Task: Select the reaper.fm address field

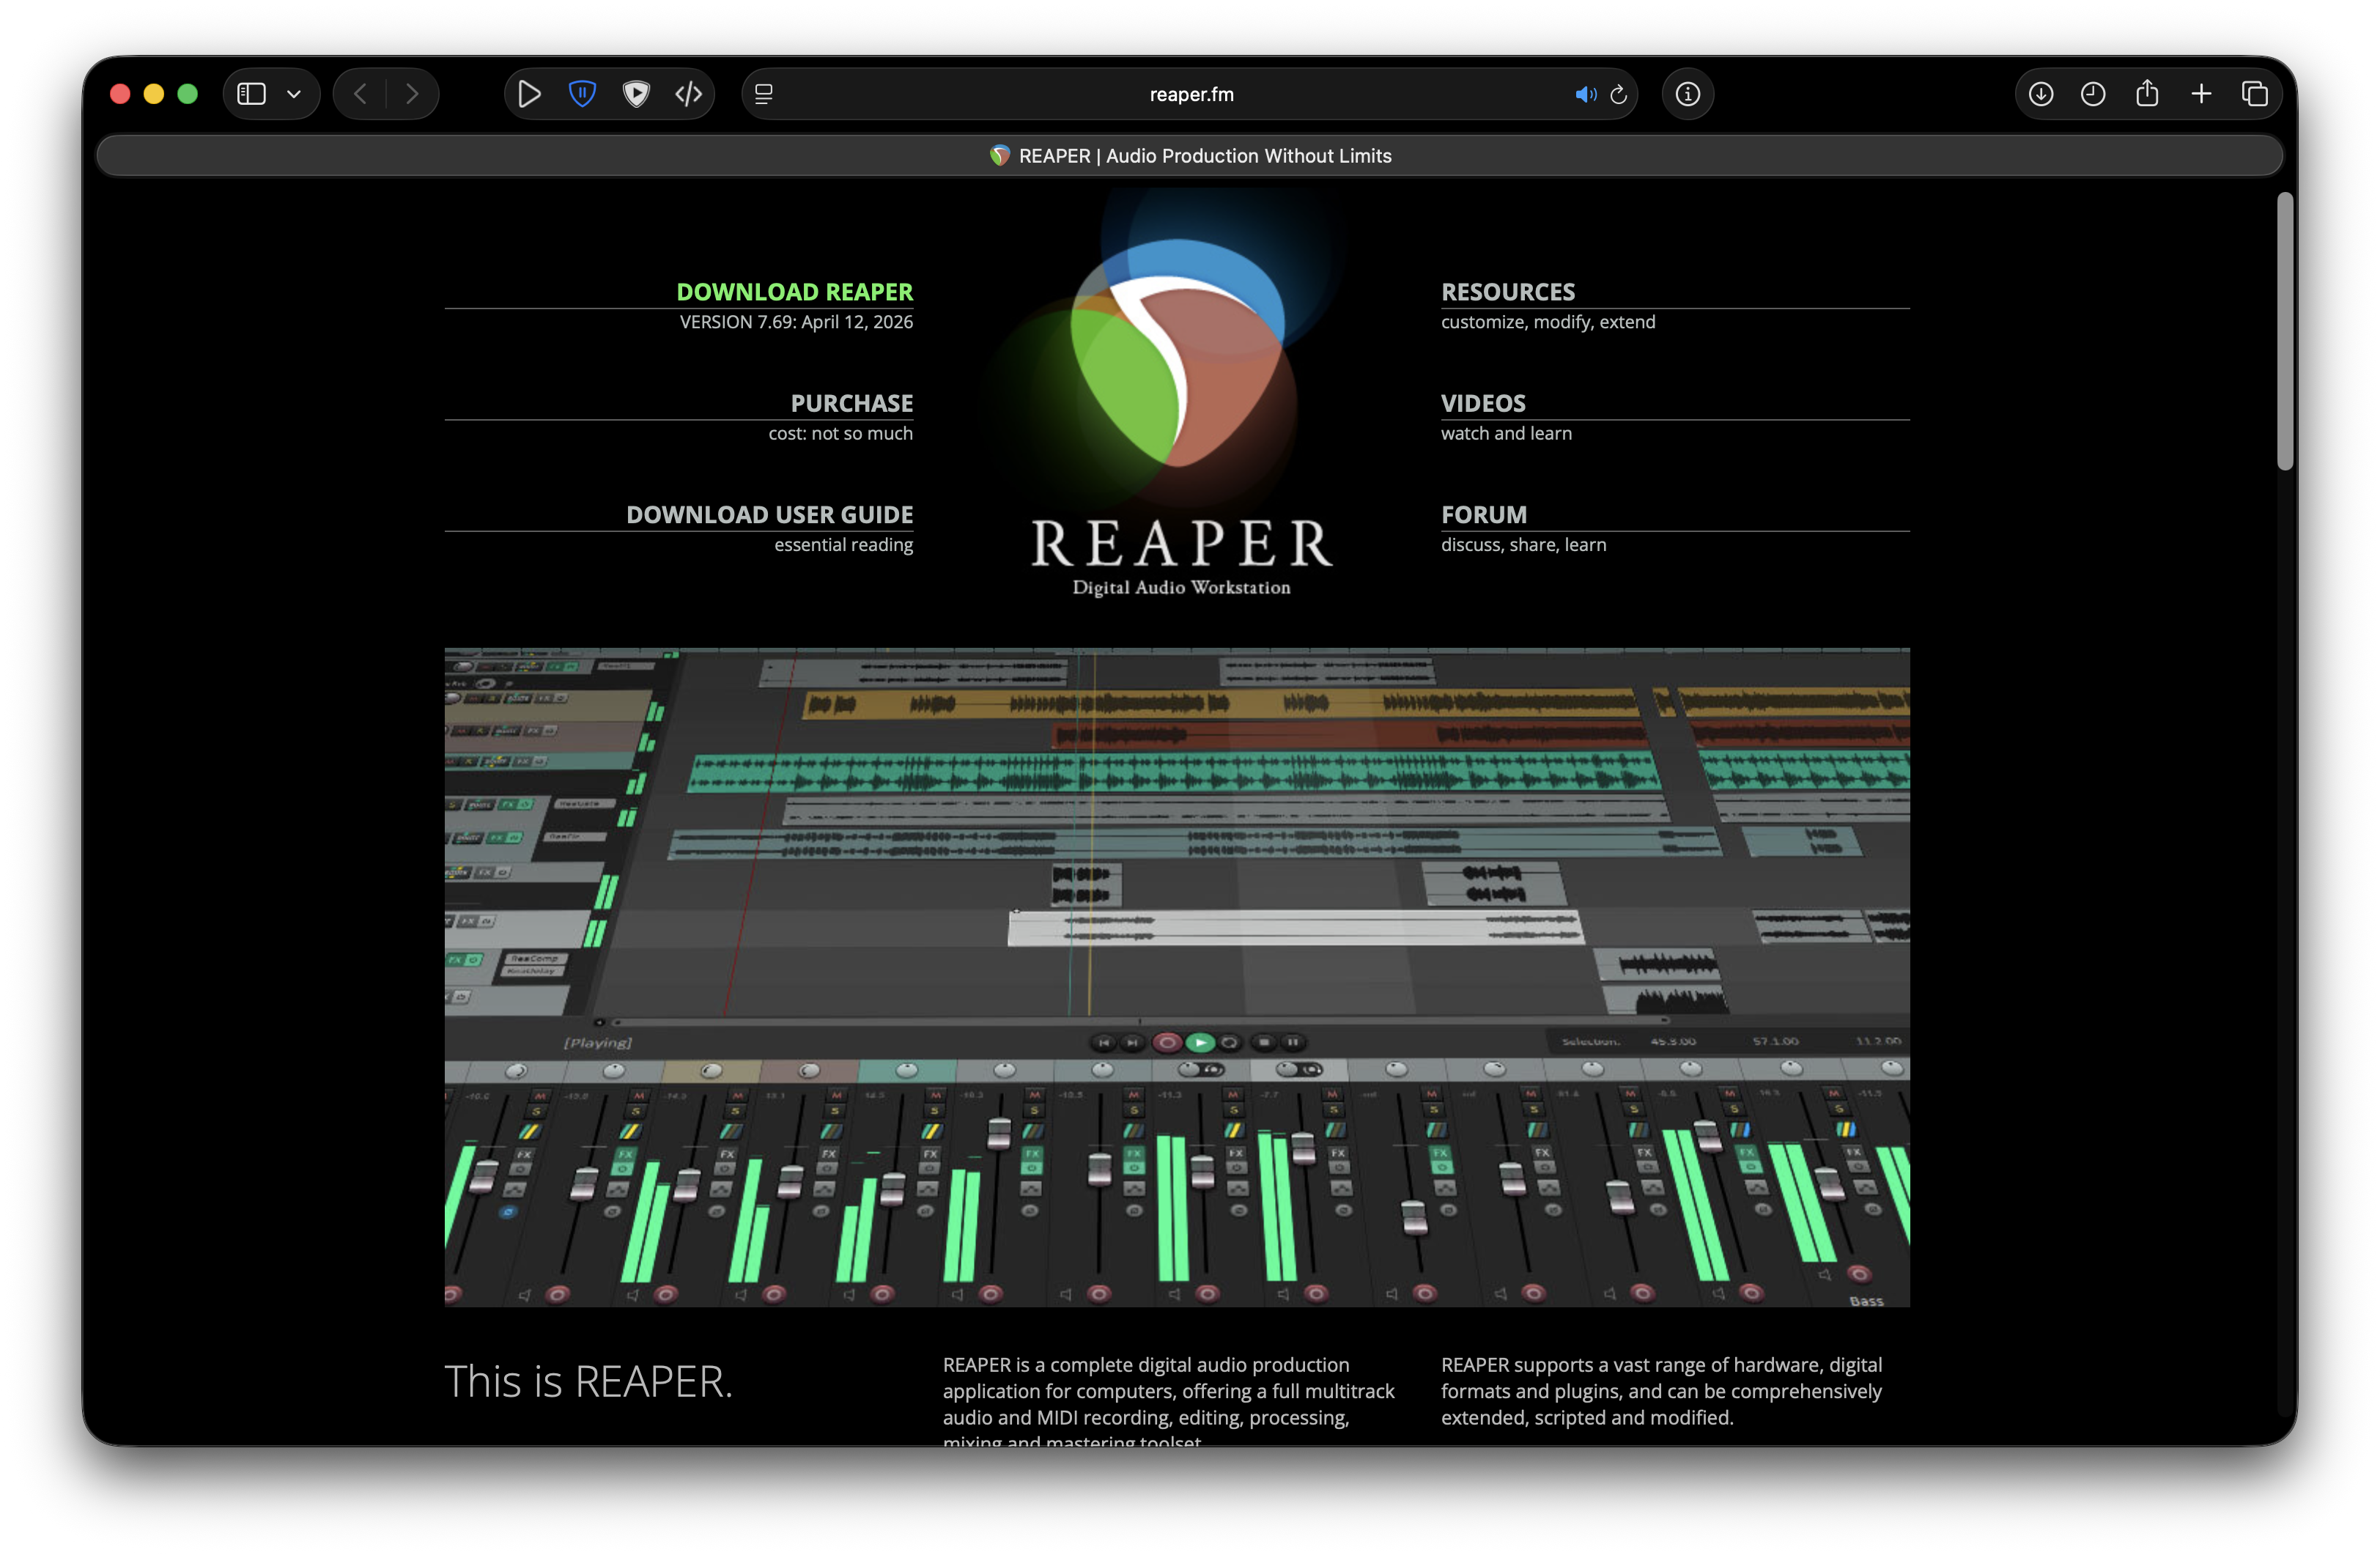Action: pyautogui.click(x=1190, y=94)
